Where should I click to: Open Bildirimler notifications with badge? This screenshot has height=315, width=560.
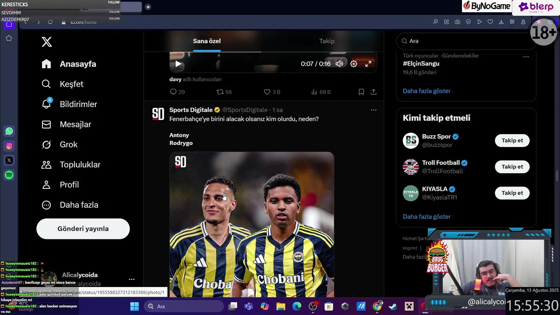click(x=69, y=104)
